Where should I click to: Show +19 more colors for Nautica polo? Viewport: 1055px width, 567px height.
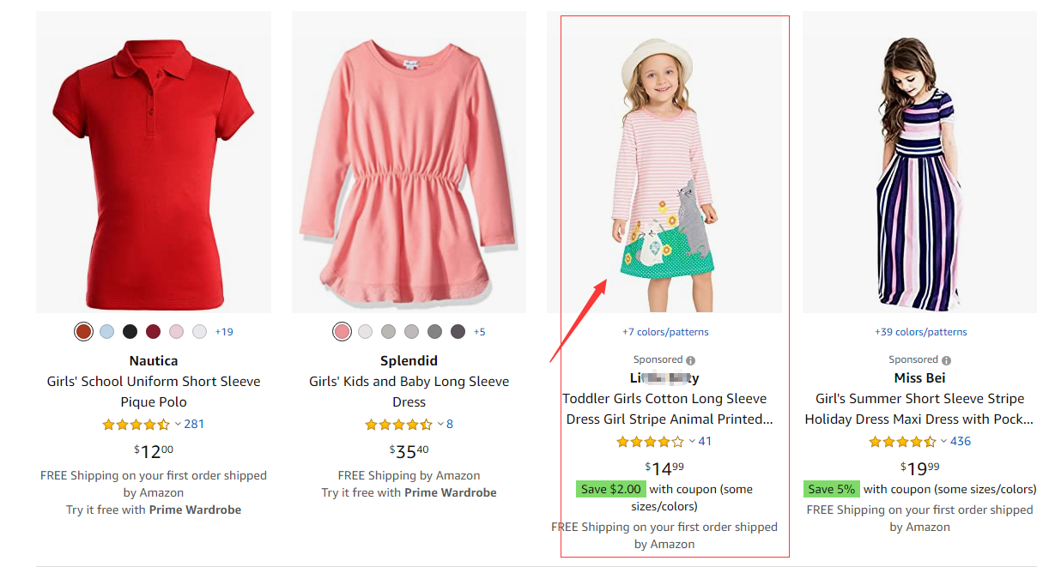click(224, 332)
